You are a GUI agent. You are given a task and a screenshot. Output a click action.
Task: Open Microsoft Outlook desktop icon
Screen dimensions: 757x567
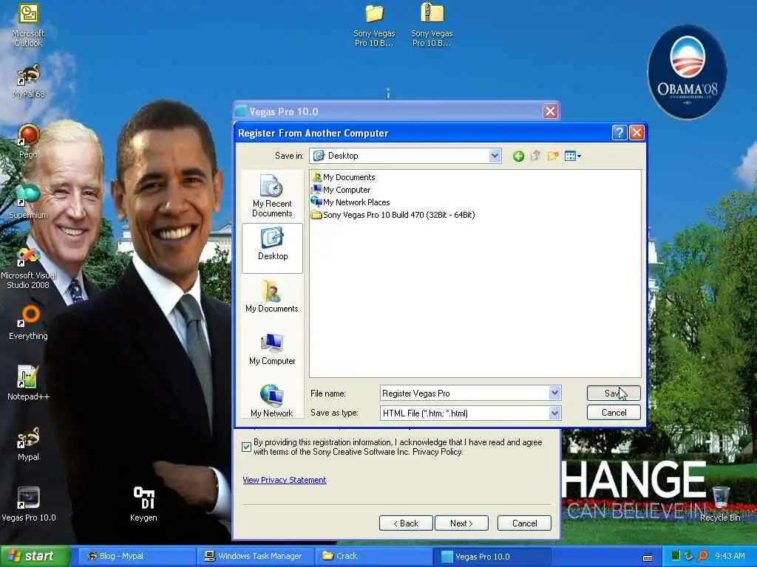coord(28,24)
